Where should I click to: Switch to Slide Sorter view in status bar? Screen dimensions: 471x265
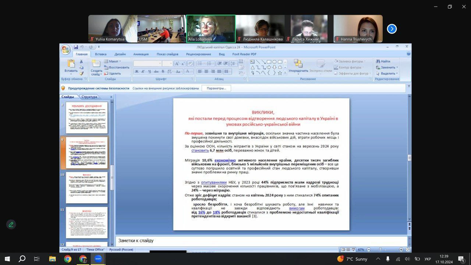point(348,250)
